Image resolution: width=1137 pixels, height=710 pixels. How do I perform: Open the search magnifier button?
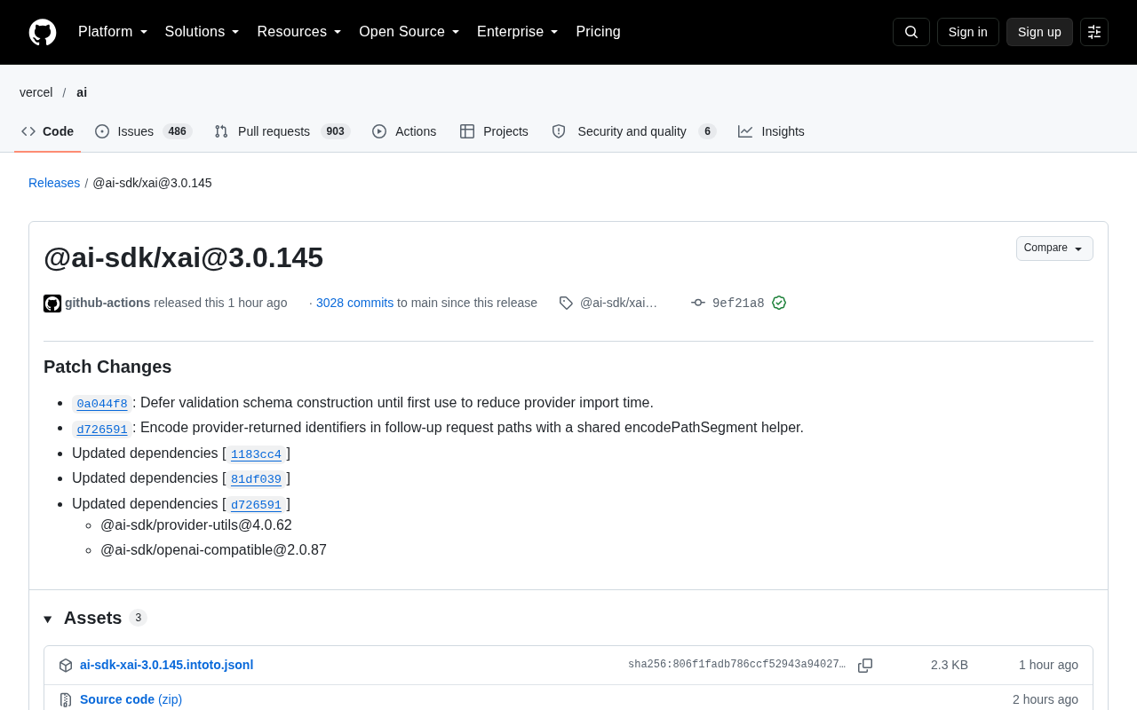pyautogui.click(x=911, y=32)
